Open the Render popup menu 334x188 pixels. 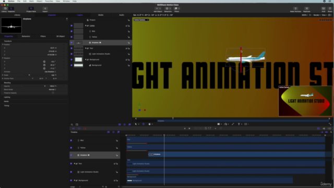click(317, 15)
